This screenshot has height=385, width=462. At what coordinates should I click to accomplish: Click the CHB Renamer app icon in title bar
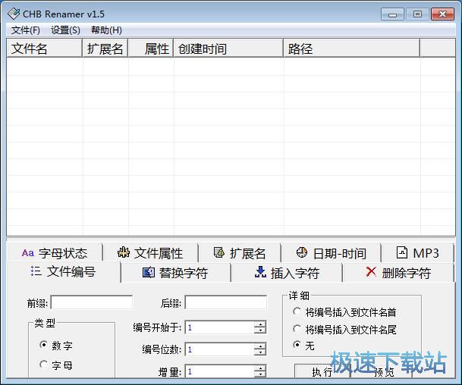pyautogui.click(x=13, y=14)
